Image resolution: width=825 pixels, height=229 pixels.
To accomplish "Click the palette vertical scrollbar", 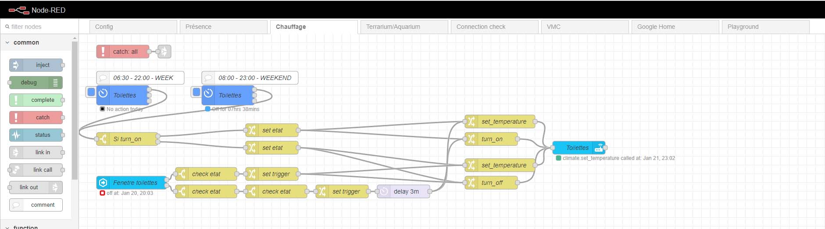I will click(75, 109).
